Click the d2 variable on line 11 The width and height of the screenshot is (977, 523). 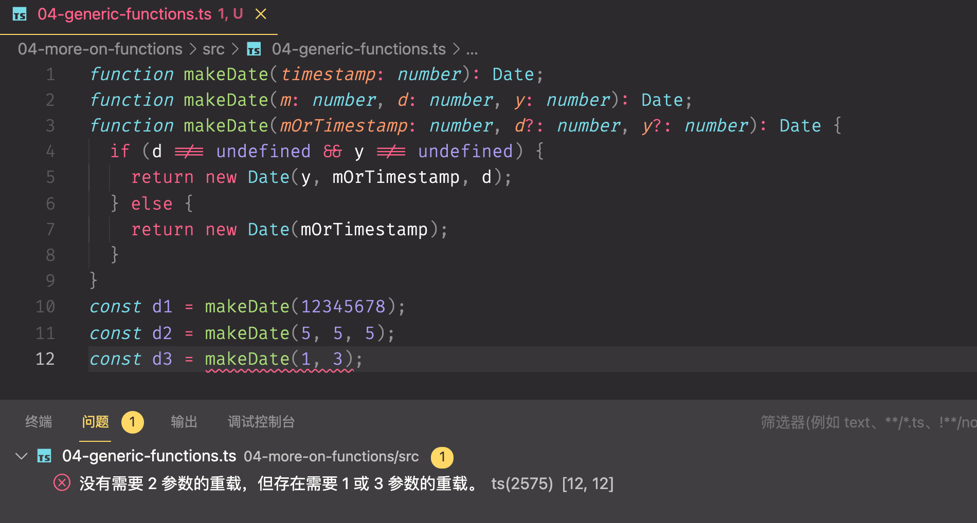click(x=162, y=333)
